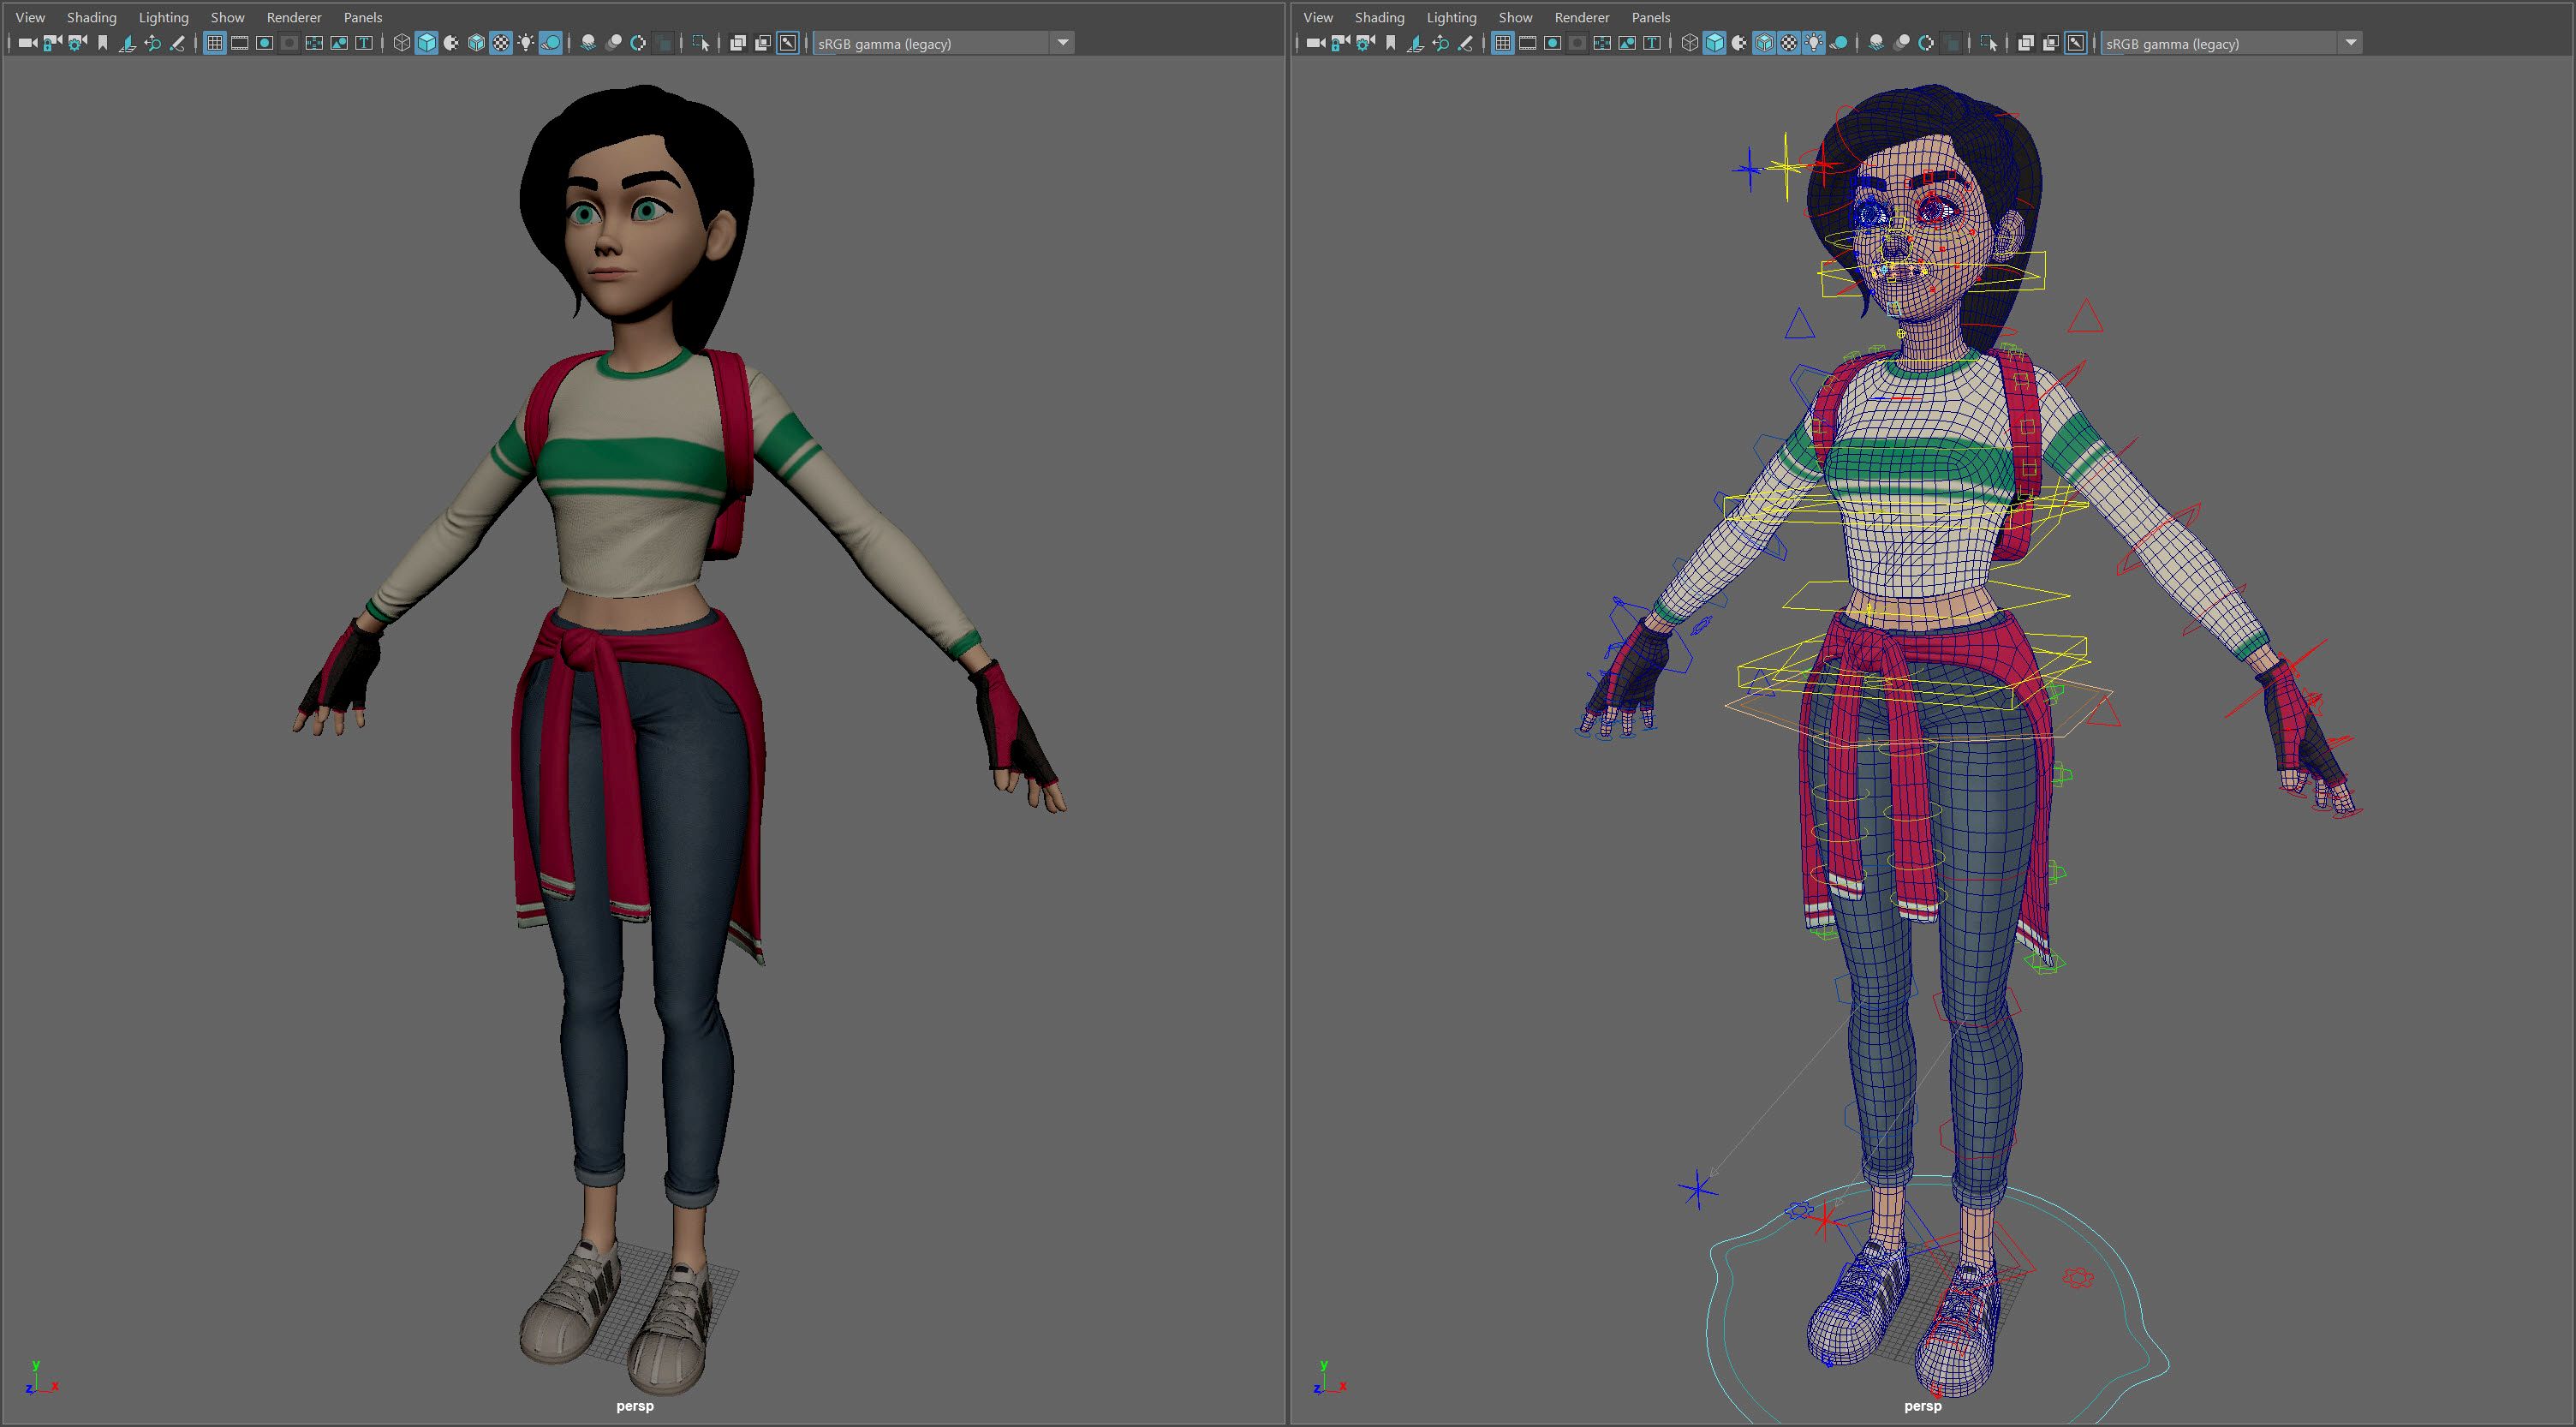
Task: Open camera bookmarks in left viewport toolbar
Action: (102, 43)
